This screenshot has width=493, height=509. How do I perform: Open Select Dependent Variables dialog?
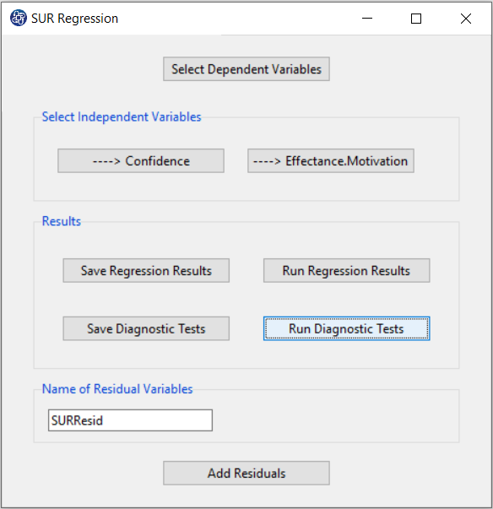click(246, 69)
